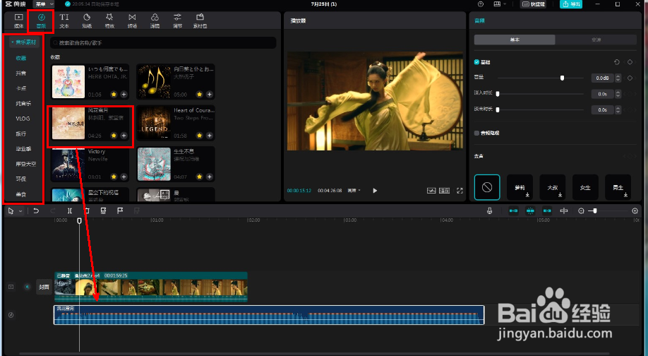The height and width of the screenshot is (356, 648).
Task: Select the no voice-change option
Action: pos(487,187)
